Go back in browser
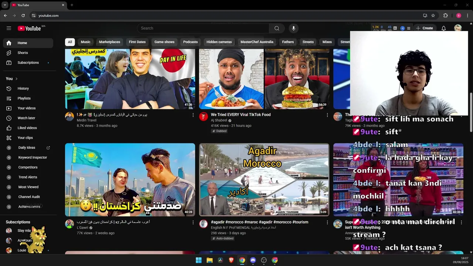 (x=5, y=16)
